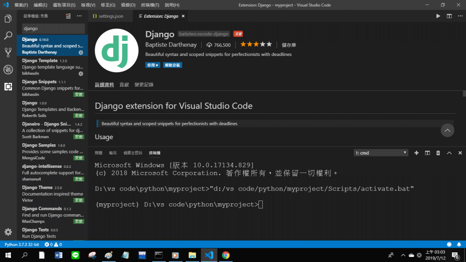The image size is (466, 262).
Task: Switch to the 終端機 terminal panel tab
Action: pyautogui.click(x=155, y=153)
